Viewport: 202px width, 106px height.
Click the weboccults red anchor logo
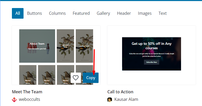14,100
